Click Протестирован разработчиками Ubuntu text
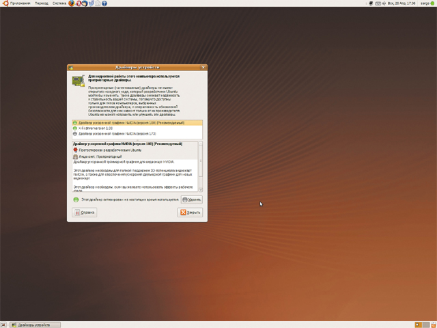The height and width of the screenshot is (328, 437). [110, 150]
